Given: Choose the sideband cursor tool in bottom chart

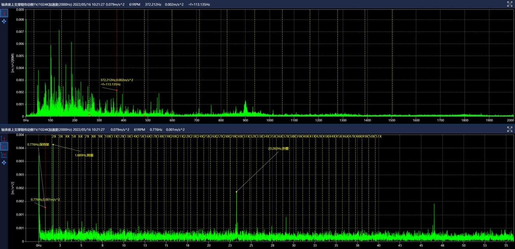Looking at the screenshot, I should [4, 155].
